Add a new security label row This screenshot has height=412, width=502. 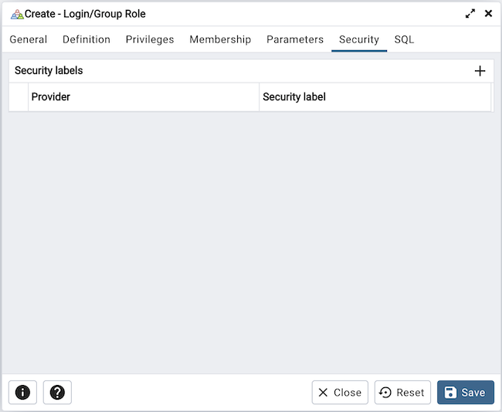480,71
